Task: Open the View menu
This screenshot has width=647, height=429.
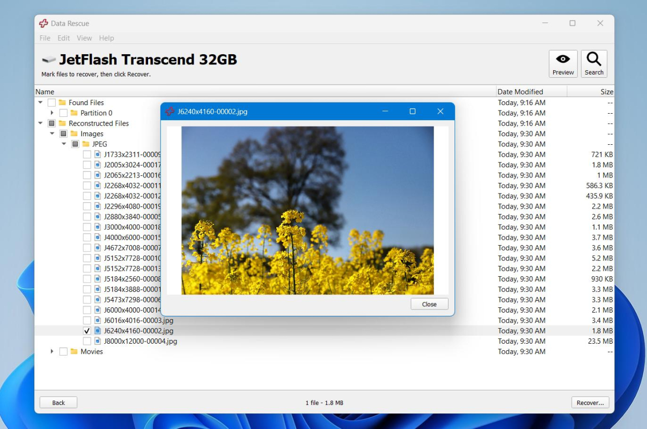Action: pos(84,38)
